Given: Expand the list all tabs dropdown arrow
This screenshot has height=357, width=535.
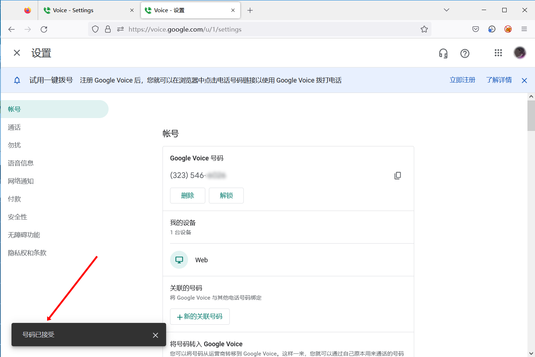Looking at the screenshot, I should click(x=447, y=10).
